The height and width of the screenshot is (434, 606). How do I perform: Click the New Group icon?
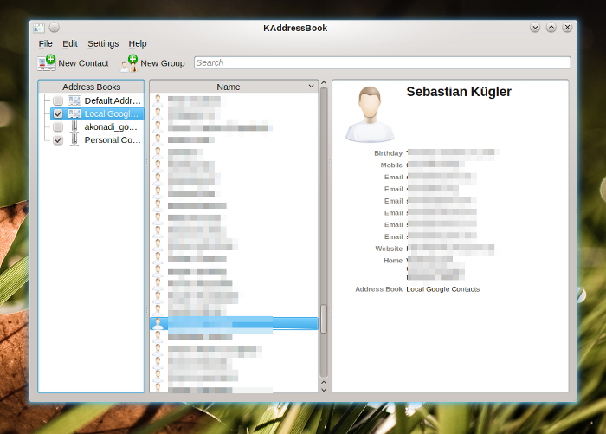pyautogui.click(x=129, y=63)
